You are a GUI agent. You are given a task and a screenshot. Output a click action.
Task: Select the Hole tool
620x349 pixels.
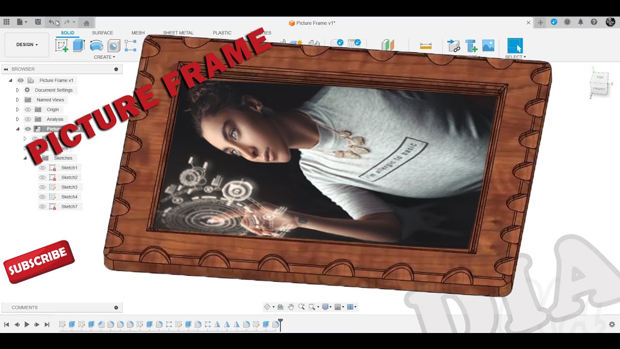pyautogui.click(x=114, y=46)
